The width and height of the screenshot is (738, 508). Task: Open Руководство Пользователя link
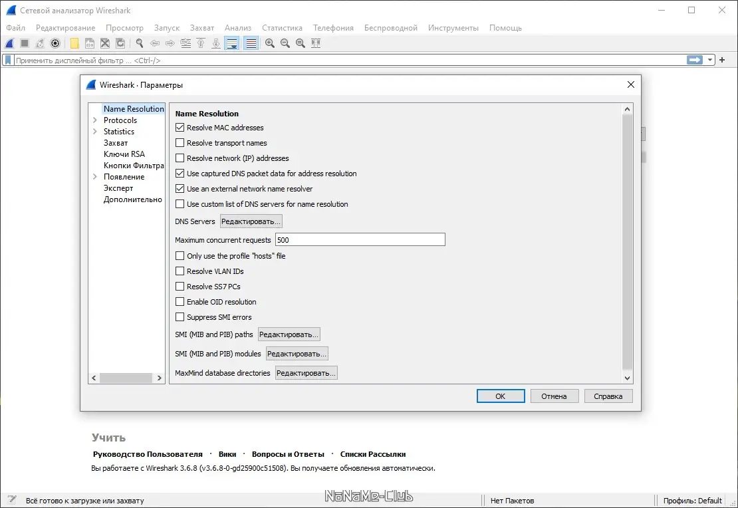(x=148, y=454)
